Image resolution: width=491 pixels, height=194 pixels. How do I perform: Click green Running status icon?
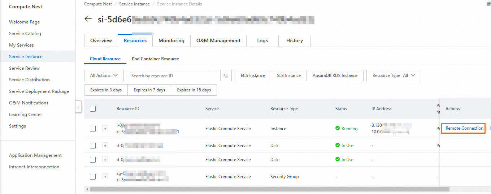[x=338, y=128]
